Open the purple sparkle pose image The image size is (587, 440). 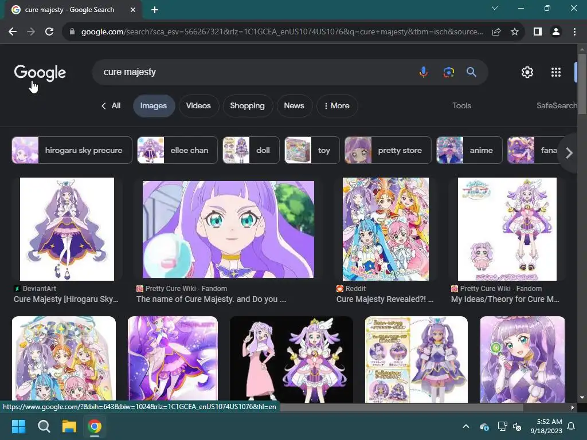(173, 359)
